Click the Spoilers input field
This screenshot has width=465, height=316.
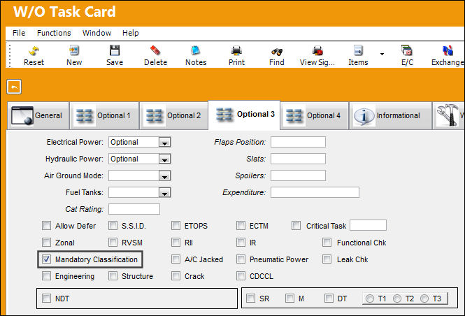pyautogui.click(x=298, y=175)
